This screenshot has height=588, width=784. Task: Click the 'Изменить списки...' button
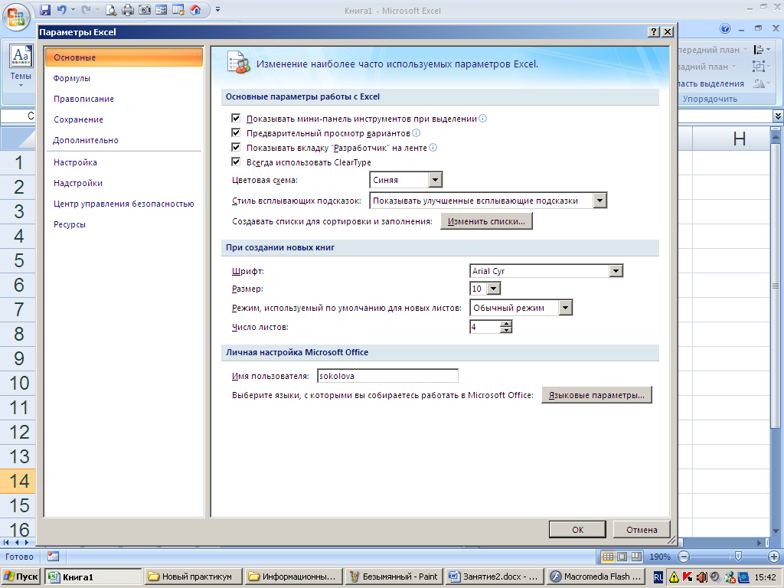(x=486, y=221)
